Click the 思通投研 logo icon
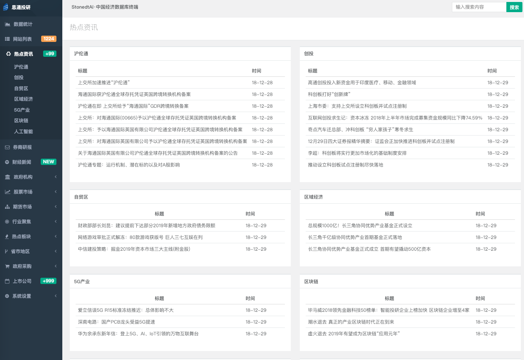 tap(5, 7)
